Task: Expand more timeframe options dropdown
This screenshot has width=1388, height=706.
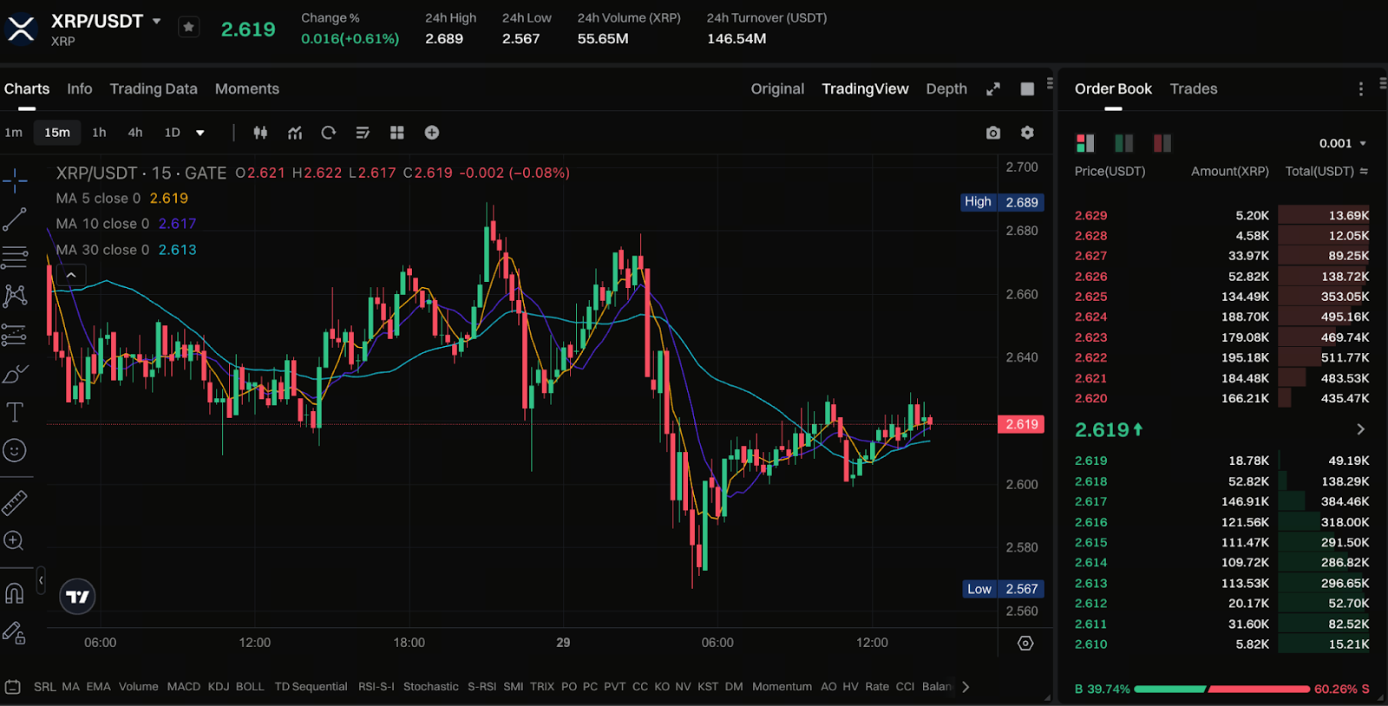Action: (x=200, y=133)
